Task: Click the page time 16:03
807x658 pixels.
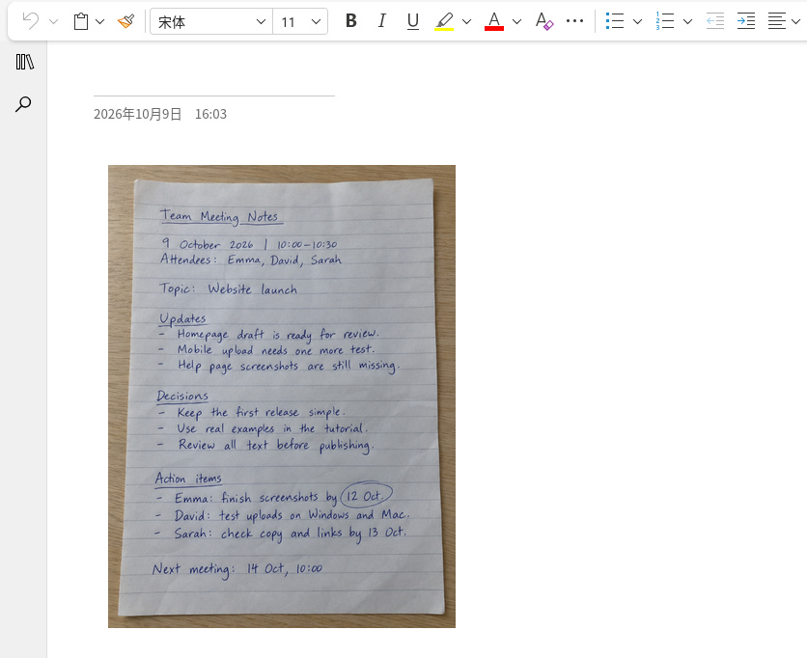Action: [210, 114]
